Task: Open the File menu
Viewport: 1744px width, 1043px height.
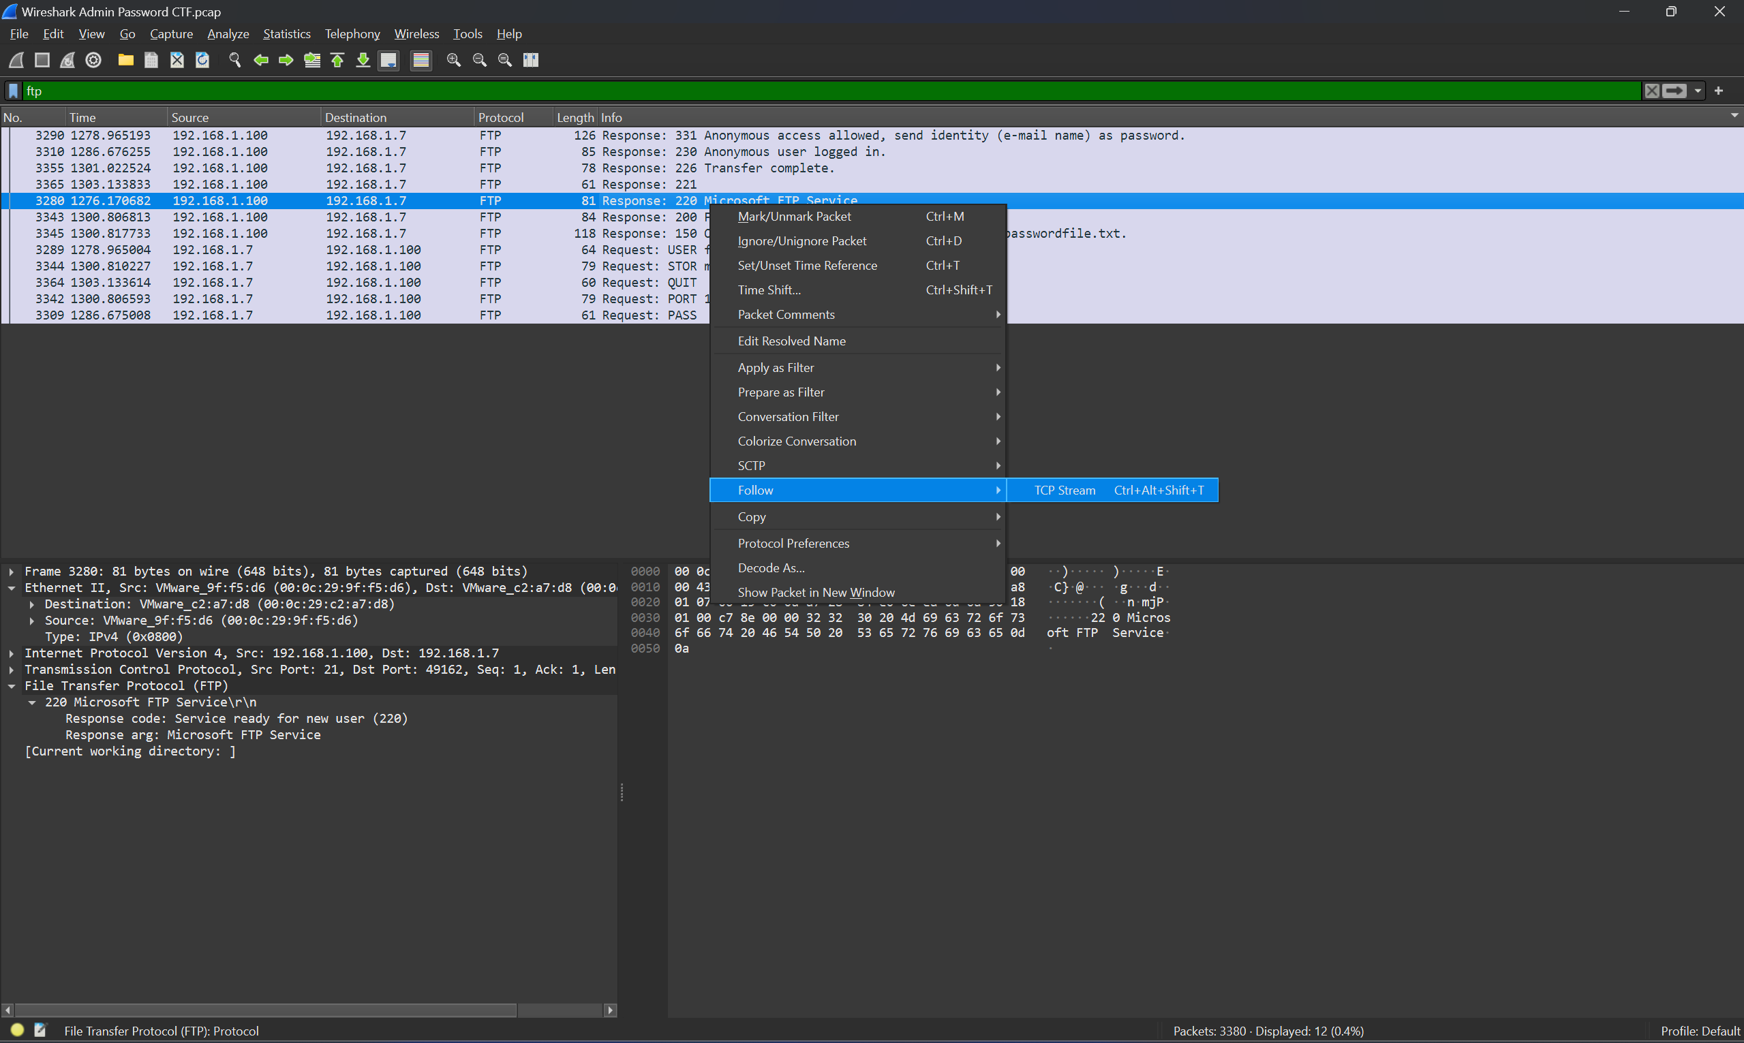Action: click(19, 34)
